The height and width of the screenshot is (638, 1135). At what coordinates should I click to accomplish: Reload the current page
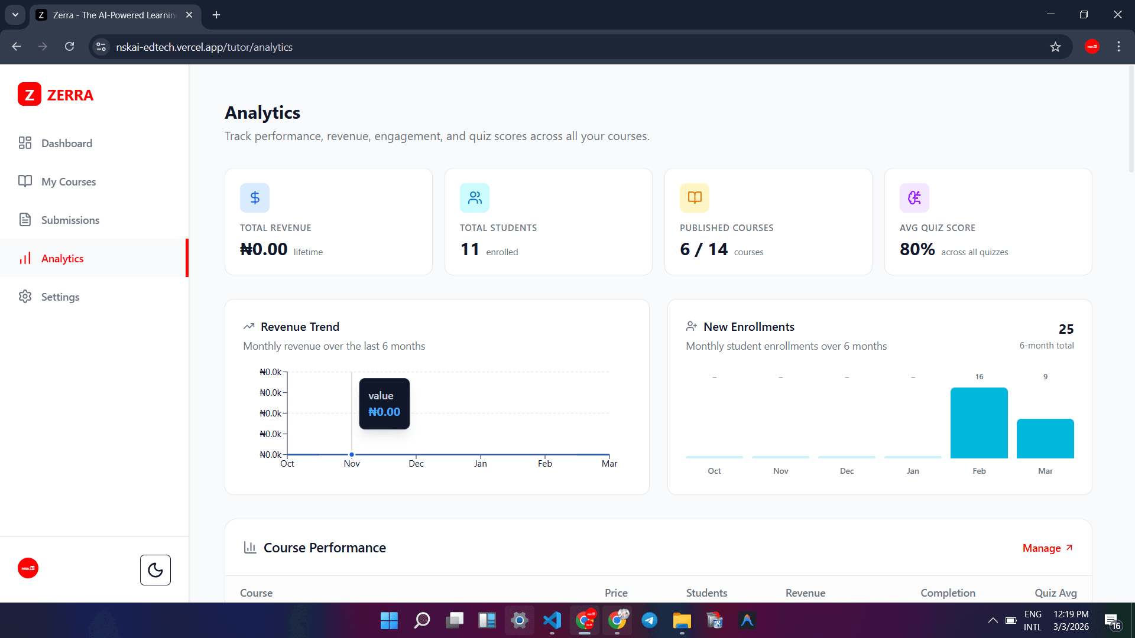(x=69, y=47)
